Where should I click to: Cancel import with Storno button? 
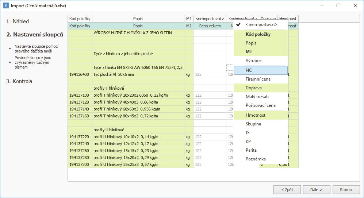(x=346, y=190)
